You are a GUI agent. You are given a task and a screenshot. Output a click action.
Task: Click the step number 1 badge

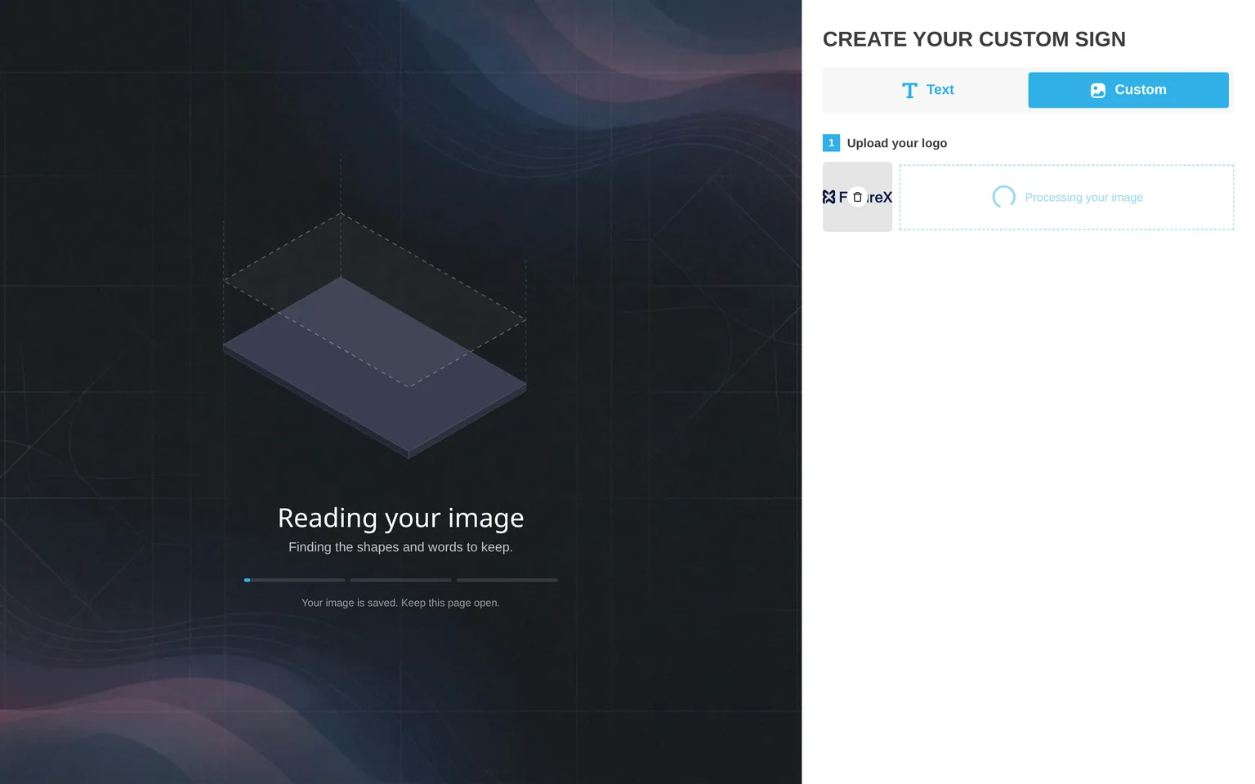[x=831, y=143]
